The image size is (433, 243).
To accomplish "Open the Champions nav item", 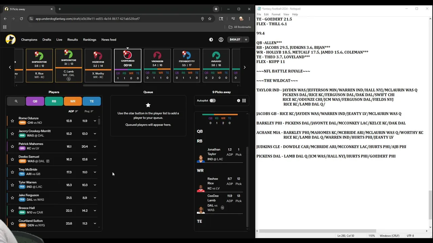I will tap(29, 39).
